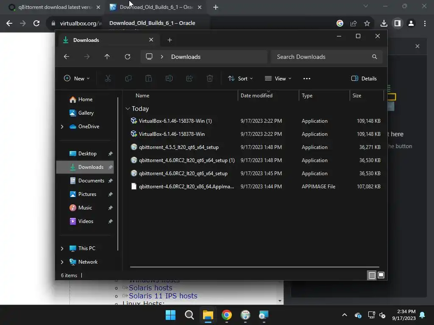The image size is (434, 325).
Task: Sort by the Size column header
Action: coord(357,96)
